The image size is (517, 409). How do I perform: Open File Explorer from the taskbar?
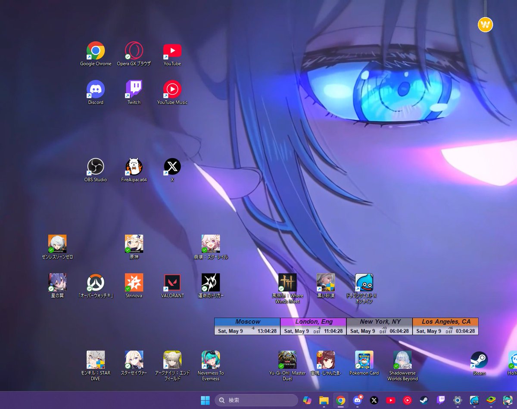pyautogui.click(x=324, y=400)
